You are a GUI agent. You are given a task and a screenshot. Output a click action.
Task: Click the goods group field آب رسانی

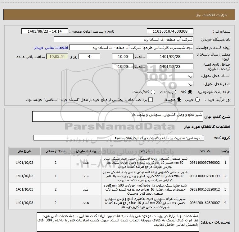pos(119,138)
